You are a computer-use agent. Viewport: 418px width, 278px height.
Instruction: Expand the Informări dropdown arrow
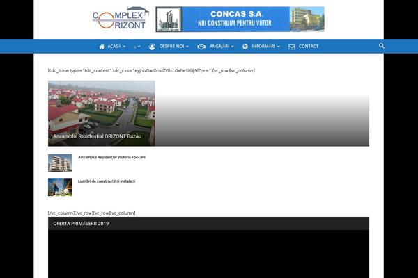coord(279,47)
